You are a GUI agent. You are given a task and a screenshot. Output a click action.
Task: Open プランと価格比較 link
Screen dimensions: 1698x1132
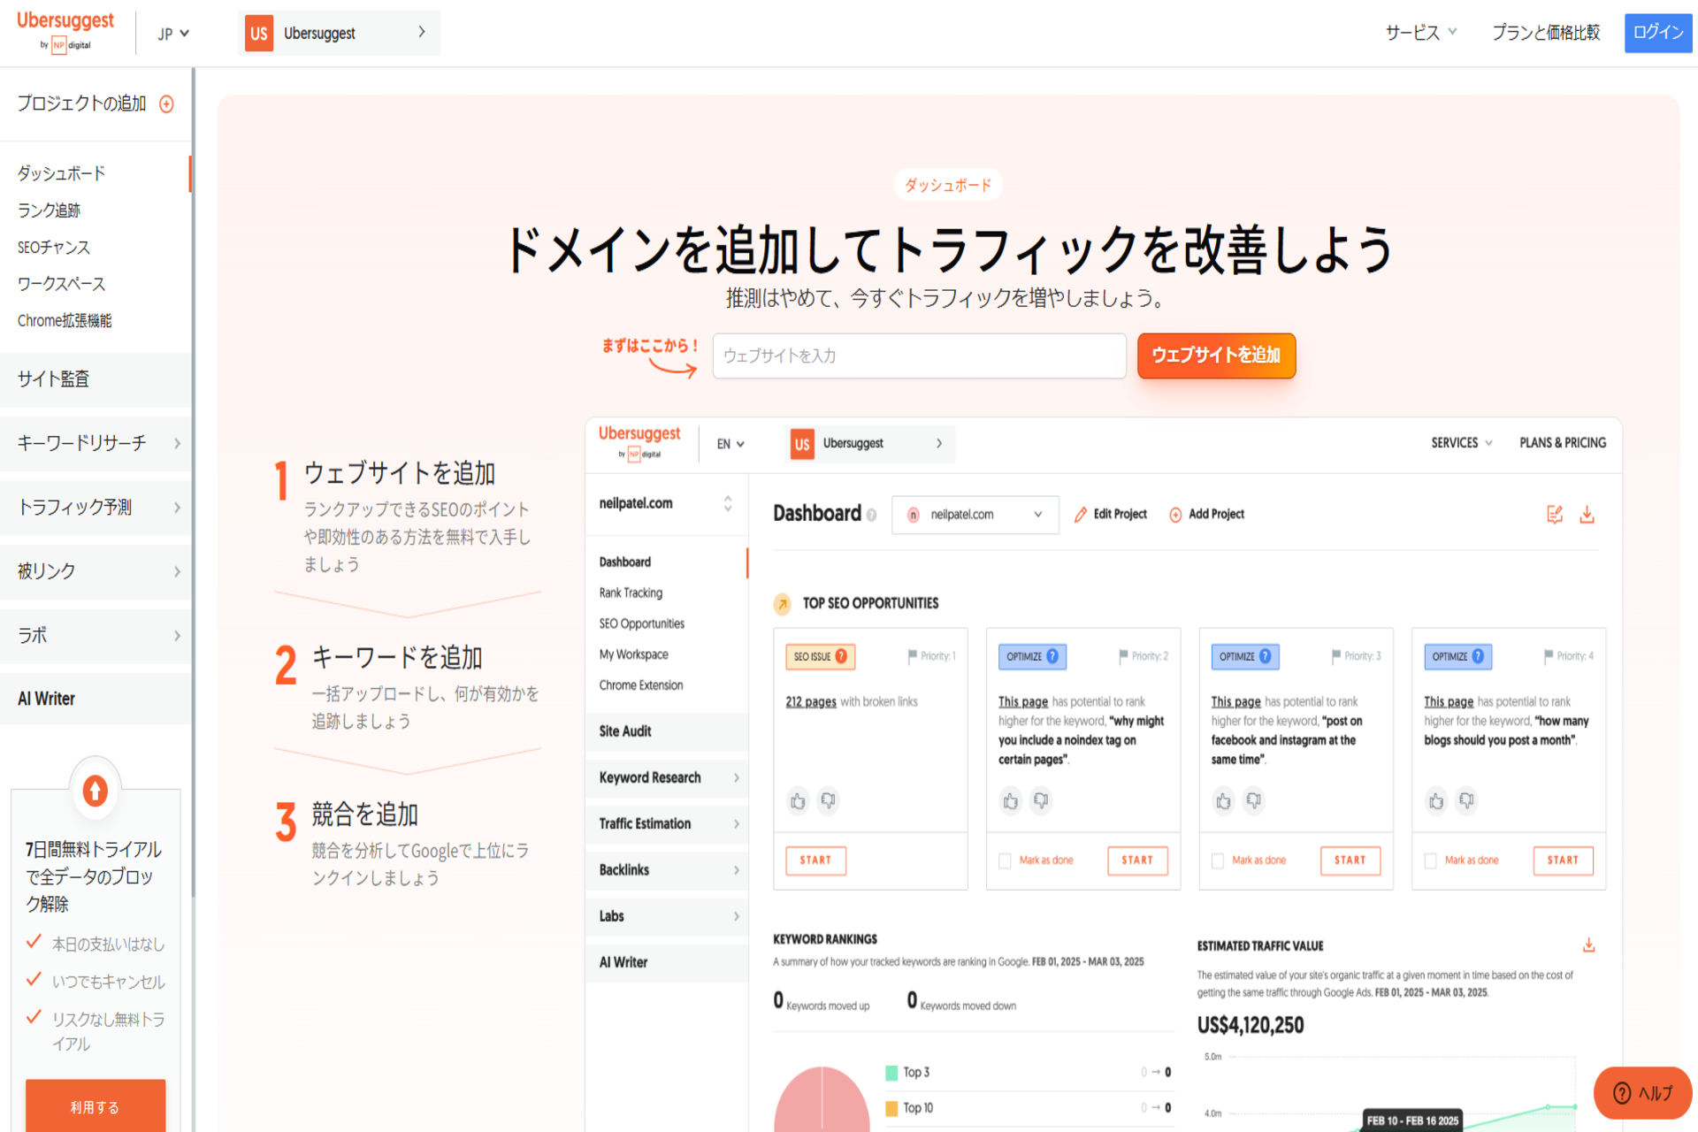pos(1545,33)
